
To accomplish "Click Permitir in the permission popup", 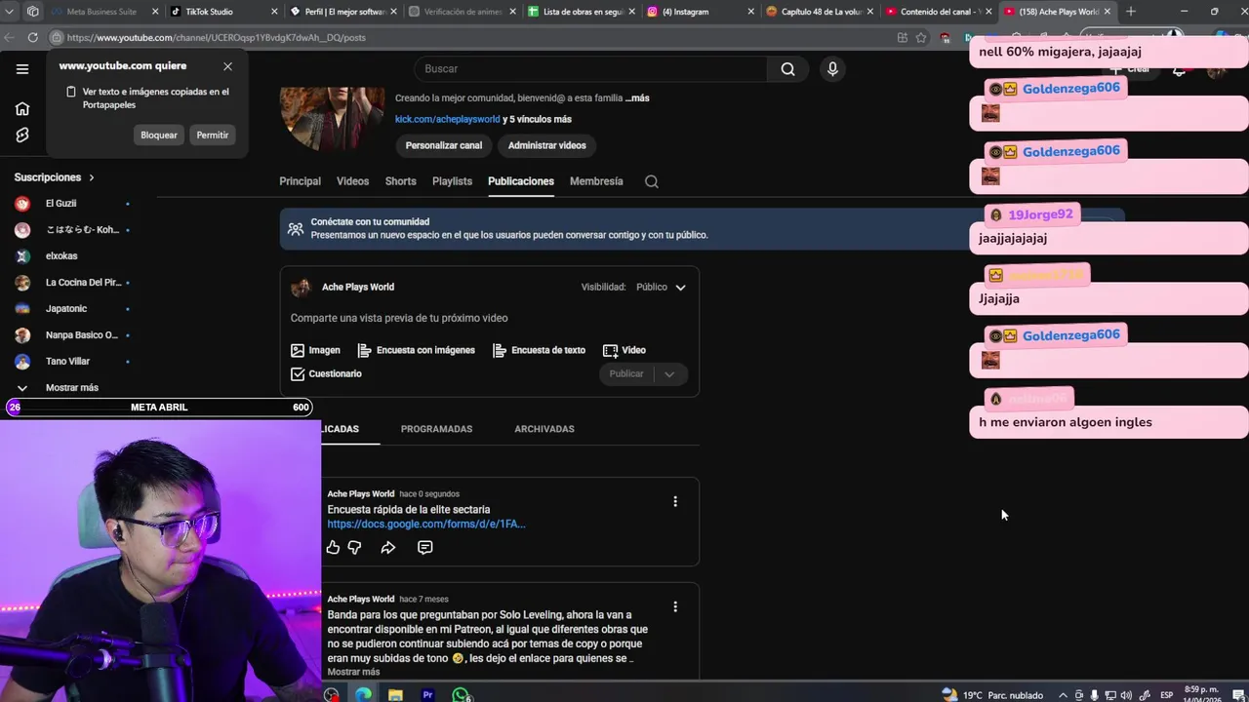I will coord(213,136).
